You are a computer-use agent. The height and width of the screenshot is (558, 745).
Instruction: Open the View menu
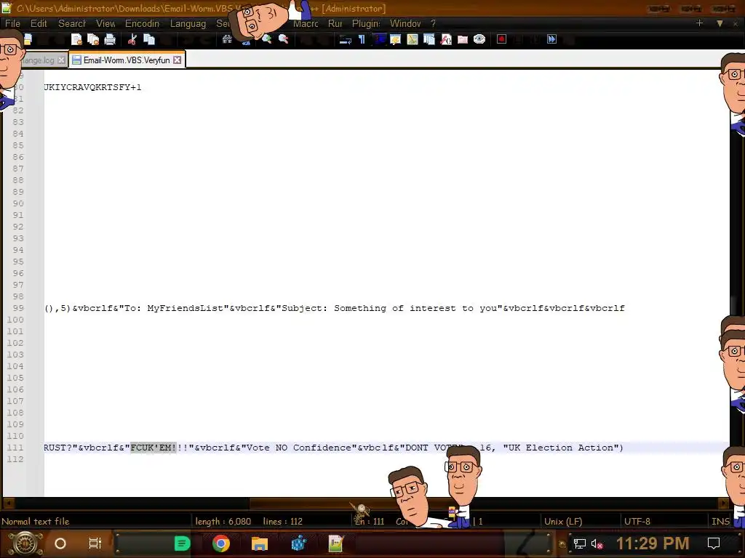[x=105, y=23]
